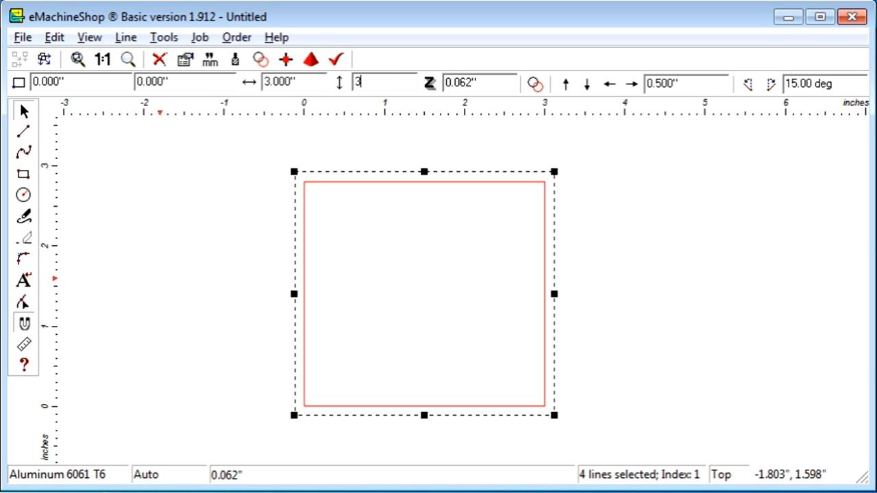Nudge selection down with the down arrow
This screenshot has height=493, width=877.
[586, 84]
